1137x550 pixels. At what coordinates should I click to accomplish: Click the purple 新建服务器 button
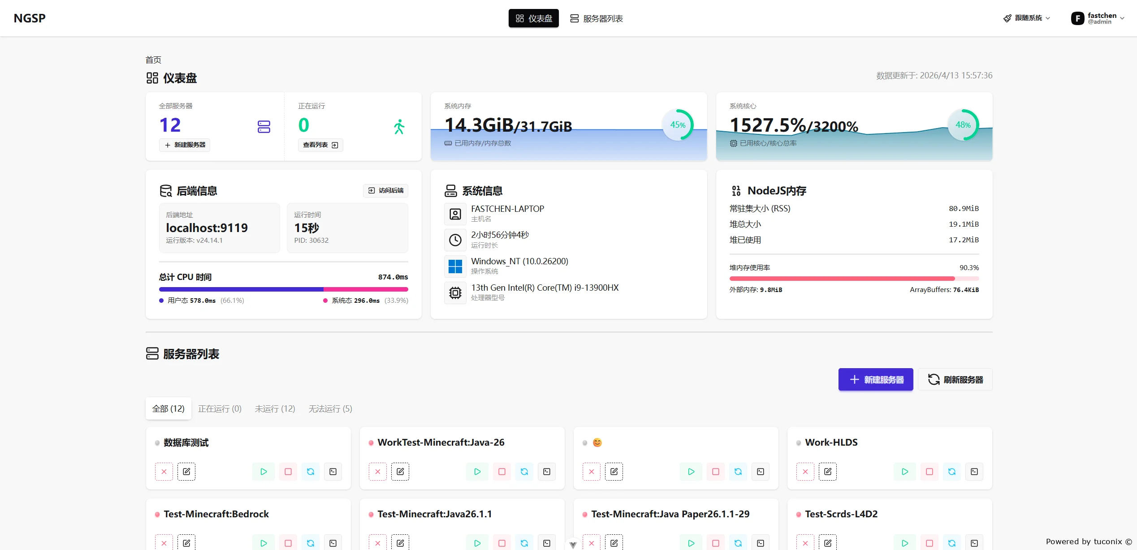pyautogui.click(x=875, y=379)
